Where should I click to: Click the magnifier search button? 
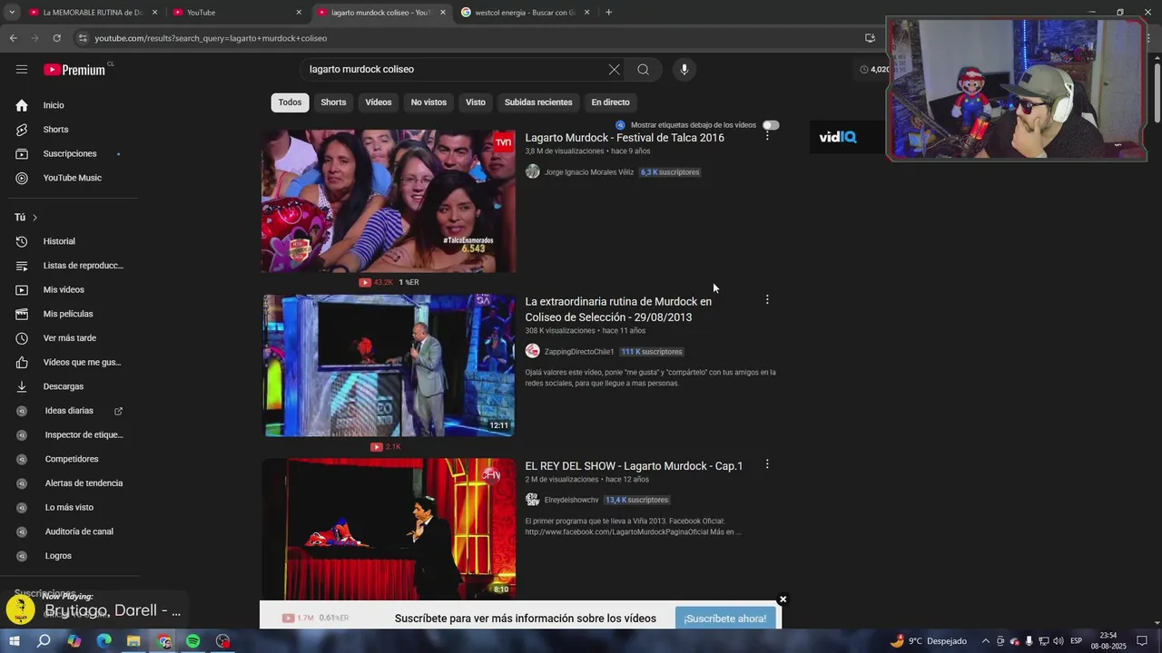click(643, 69)
